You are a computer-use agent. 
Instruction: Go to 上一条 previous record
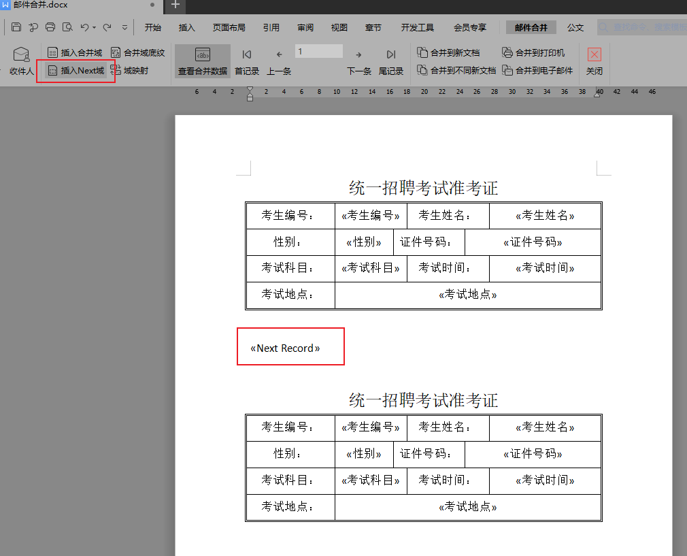279,61
